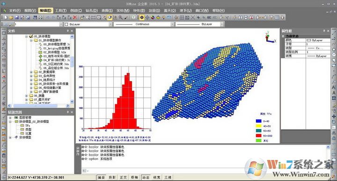Select the magnifier zoom tool icon

click(121, 17)
